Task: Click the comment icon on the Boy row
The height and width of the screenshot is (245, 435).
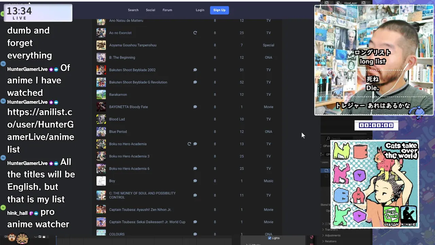Action: (x=195, y=181)
